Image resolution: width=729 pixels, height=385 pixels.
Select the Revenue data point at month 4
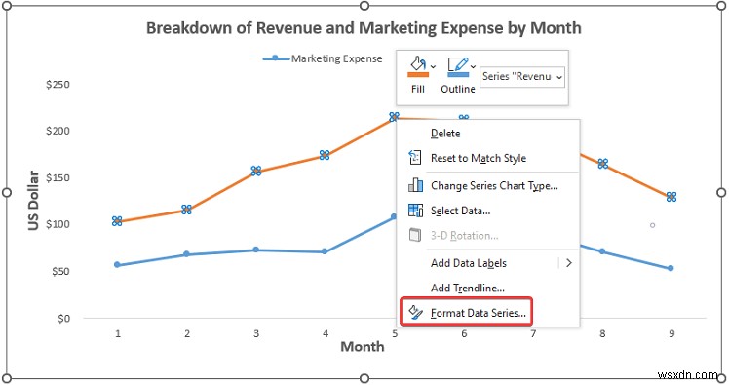(x=325, y=155)
